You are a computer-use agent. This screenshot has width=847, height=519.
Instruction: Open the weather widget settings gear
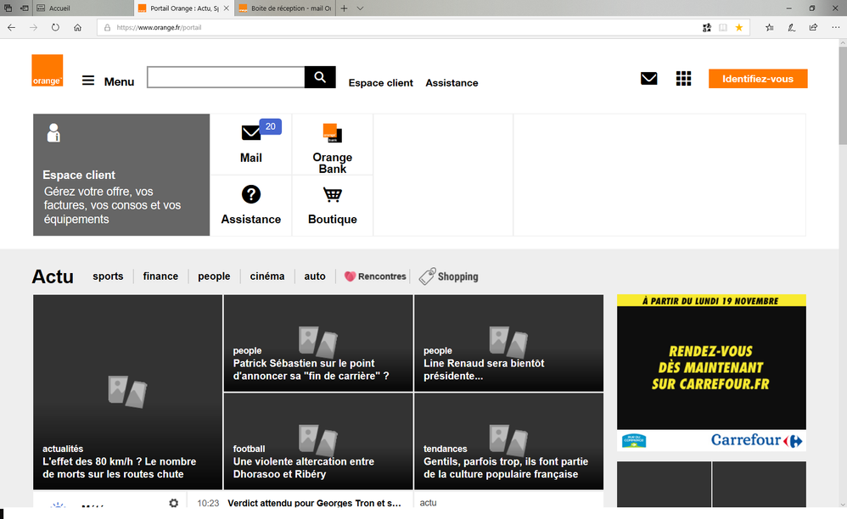click(x=173, y=503)
